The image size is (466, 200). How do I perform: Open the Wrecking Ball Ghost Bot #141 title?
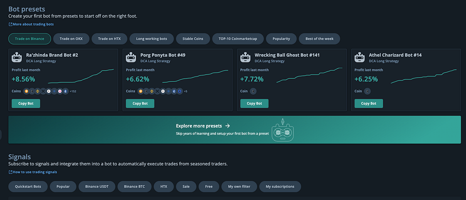coord(287,55)
